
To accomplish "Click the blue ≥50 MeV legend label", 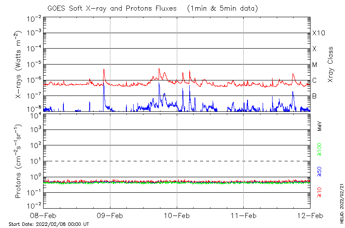I will click(x=320, y=171).
